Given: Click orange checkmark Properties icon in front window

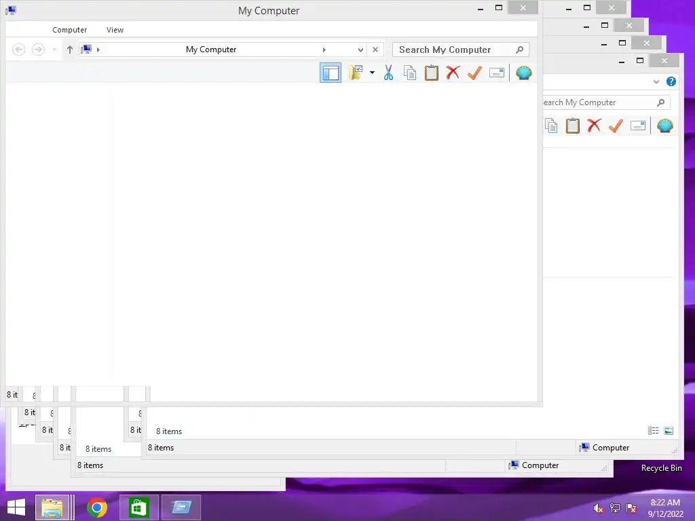Looking at the screenshot, I should 474,73.
